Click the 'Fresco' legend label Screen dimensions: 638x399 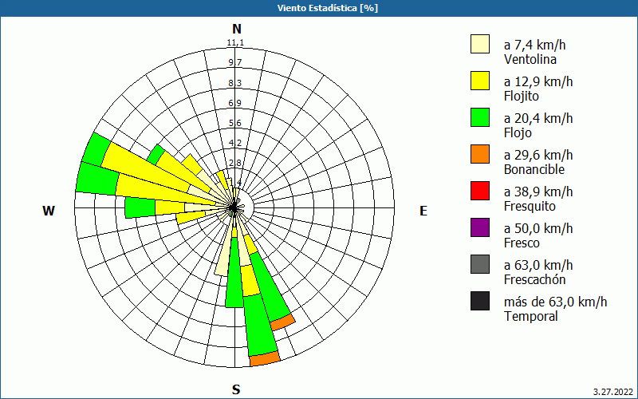pos(522,243)
